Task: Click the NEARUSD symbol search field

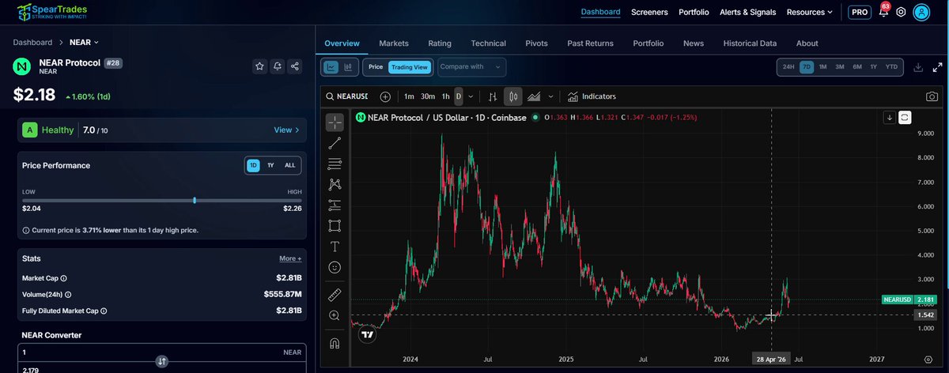Action: coord(347,96)
